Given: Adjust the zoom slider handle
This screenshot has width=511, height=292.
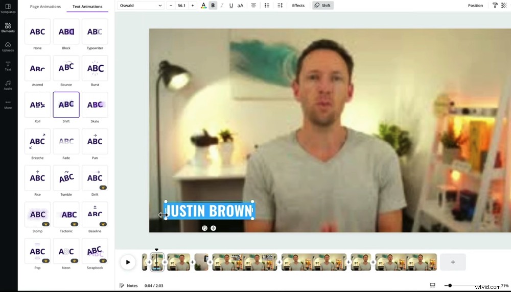Looking at the screenshot, I should coord(450,285).
